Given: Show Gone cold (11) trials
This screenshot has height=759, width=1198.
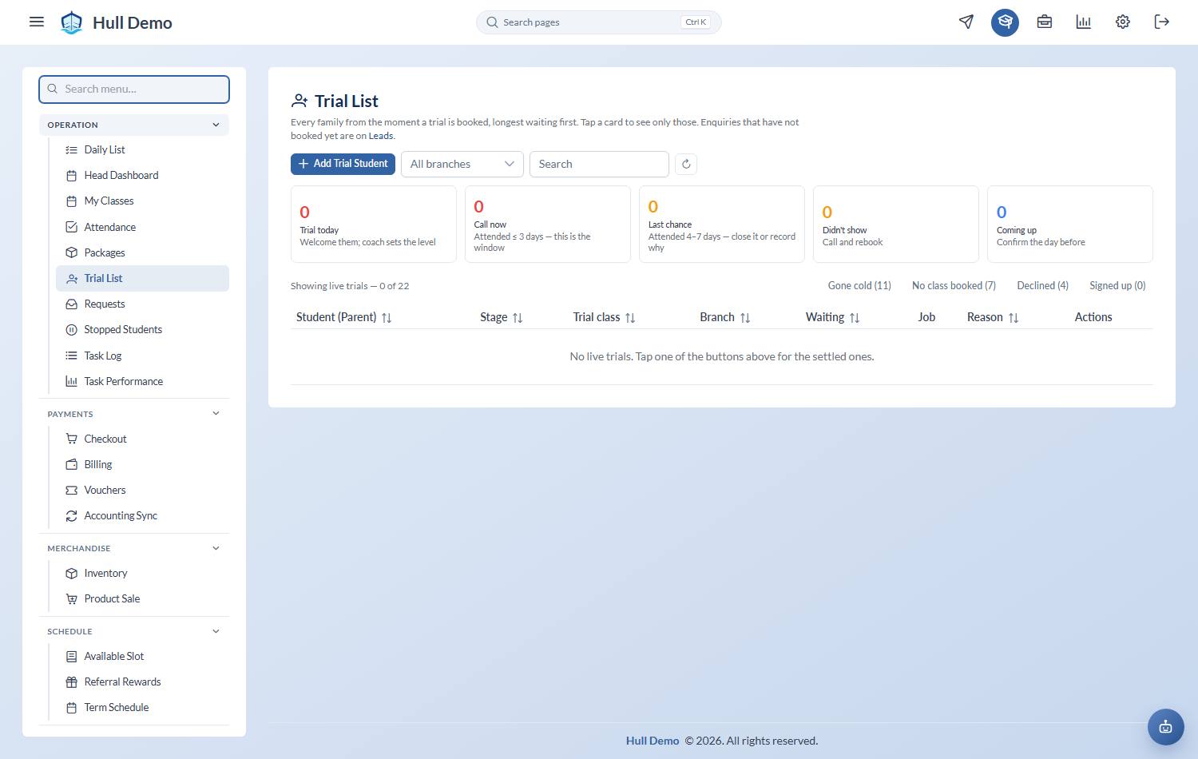Looking at the screenshot, I should [859, 285].
